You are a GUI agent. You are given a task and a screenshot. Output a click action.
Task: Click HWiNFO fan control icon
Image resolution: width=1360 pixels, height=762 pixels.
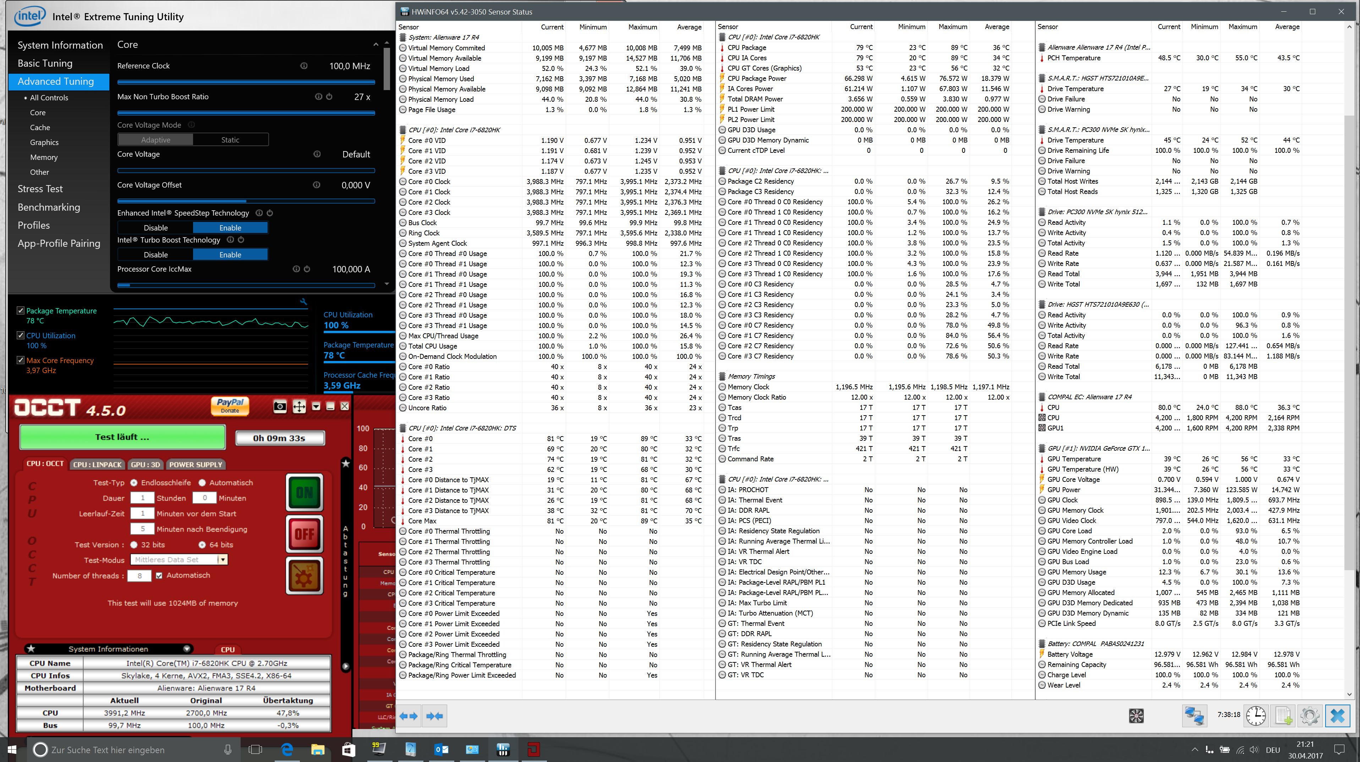[1136, 716]
